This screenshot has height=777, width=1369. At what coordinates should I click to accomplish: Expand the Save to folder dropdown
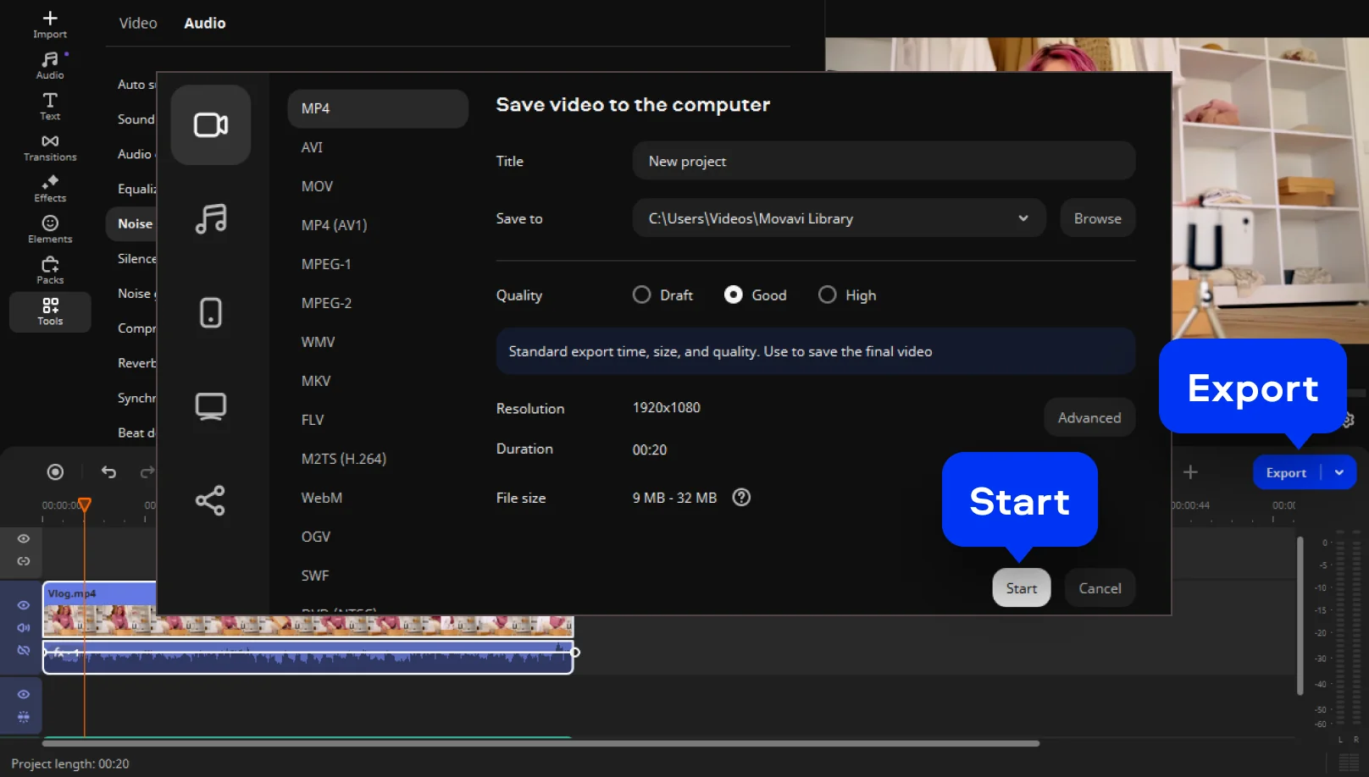pos(1023,218)
